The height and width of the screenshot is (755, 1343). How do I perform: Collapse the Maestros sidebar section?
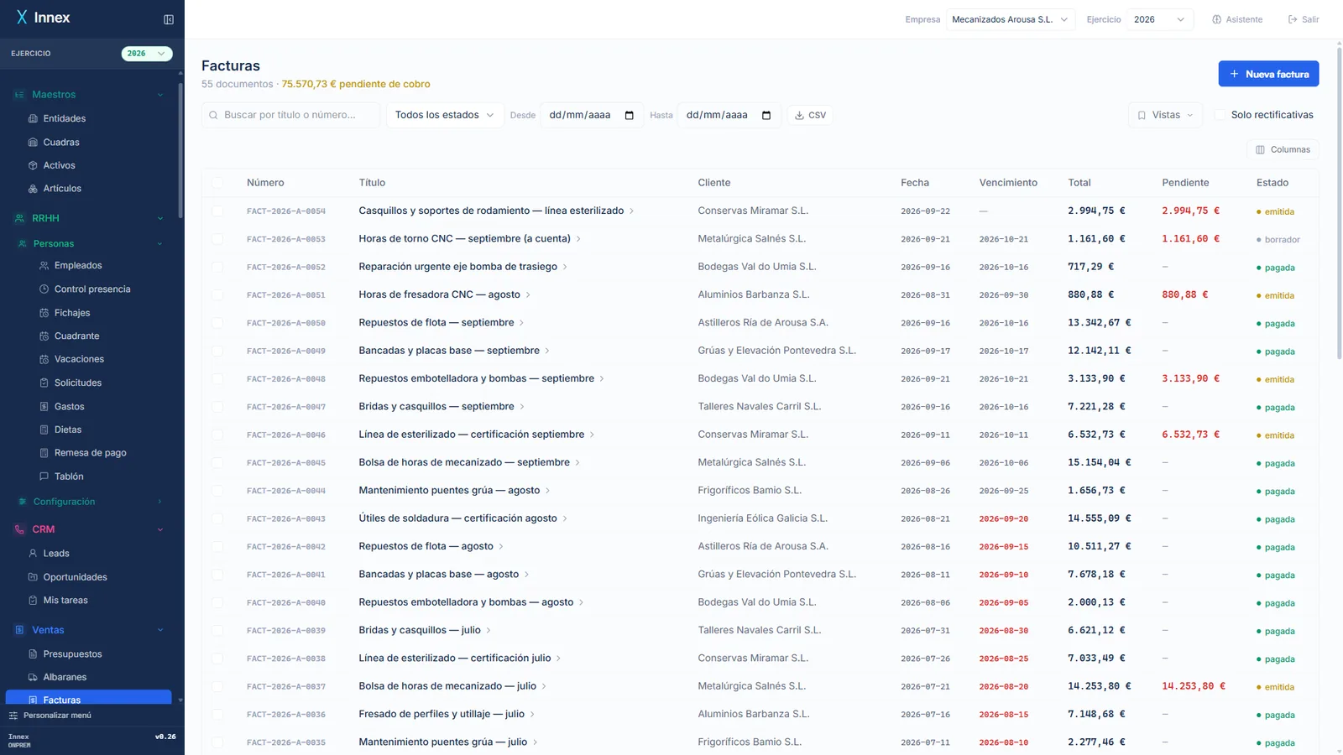(x=160, y=95)
